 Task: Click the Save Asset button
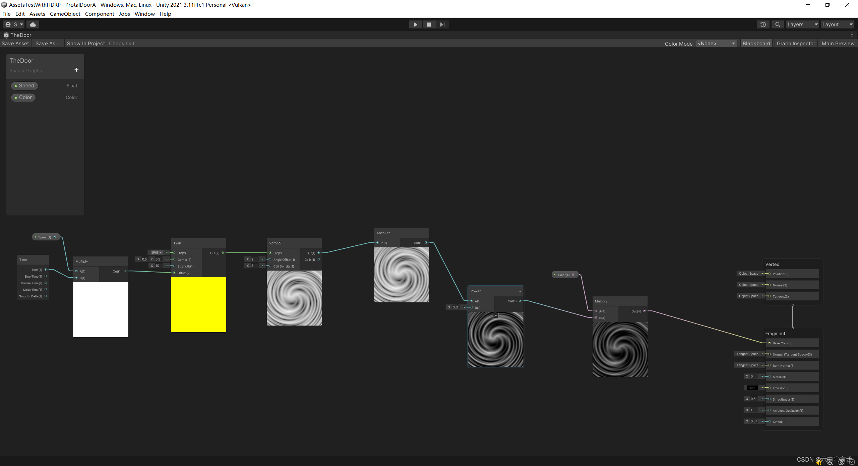15,43
